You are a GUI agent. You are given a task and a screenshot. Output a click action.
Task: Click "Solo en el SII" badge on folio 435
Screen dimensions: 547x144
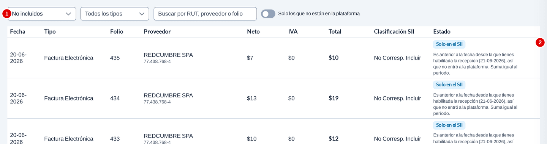(449, 44)
